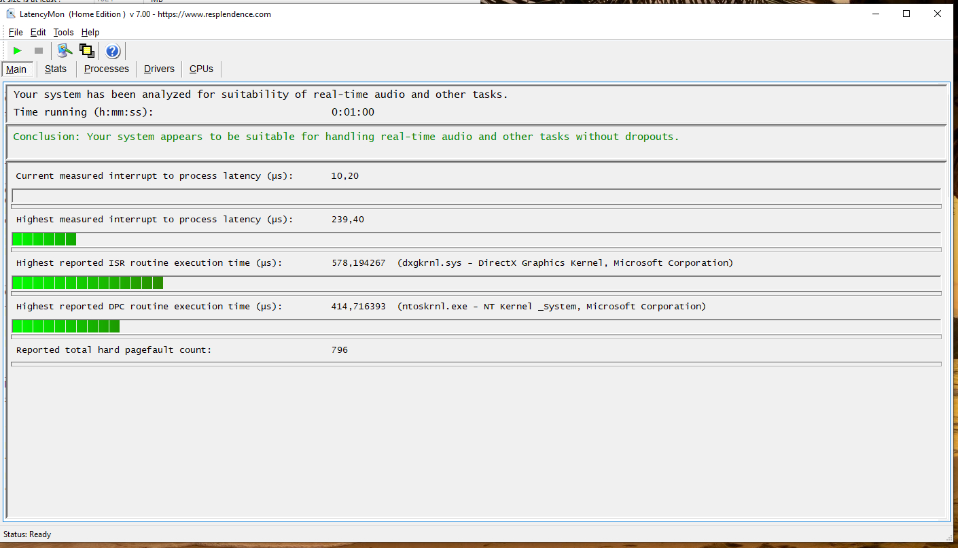958x548 pixels.
Task: Select the ISR time value 578,194267
Action: 359,263
